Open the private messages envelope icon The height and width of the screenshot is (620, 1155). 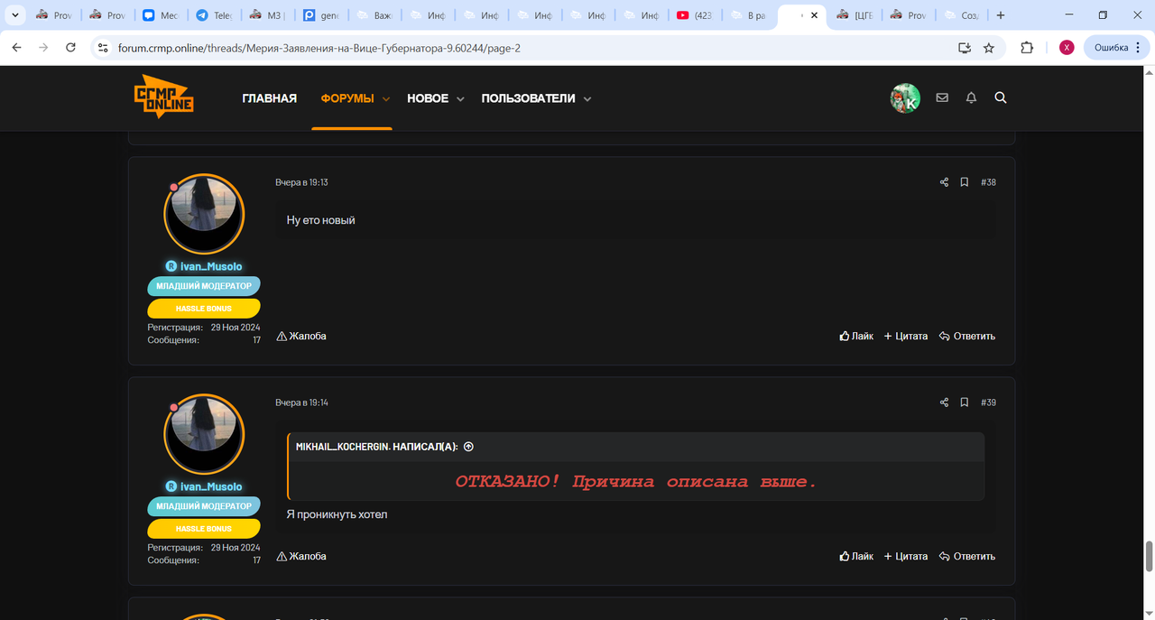pyautogui.click(x=942, y=97)
